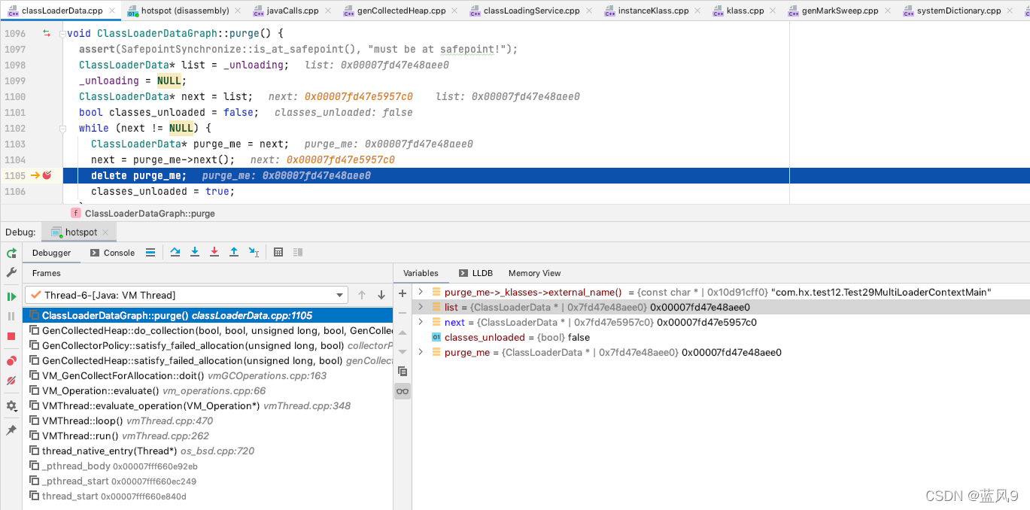Image resolution: width=1030 pixels, height=510 pixels.
Task: Mute breakpoints using slashed circle icon
Action: [x=11, y=381]
